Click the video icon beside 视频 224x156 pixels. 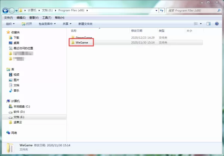10,75
